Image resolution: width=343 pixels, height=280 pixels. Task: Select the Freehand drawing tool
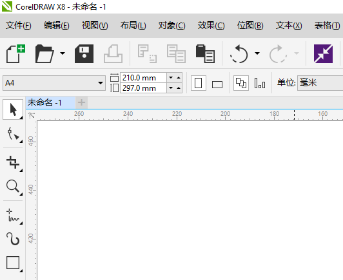pos(13,216)
